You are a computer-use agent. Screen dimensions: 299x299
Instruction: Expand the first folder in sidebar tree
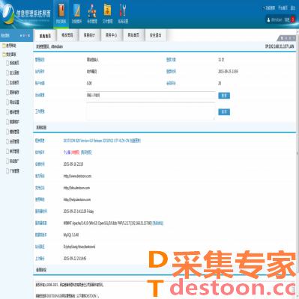(4, 46)
